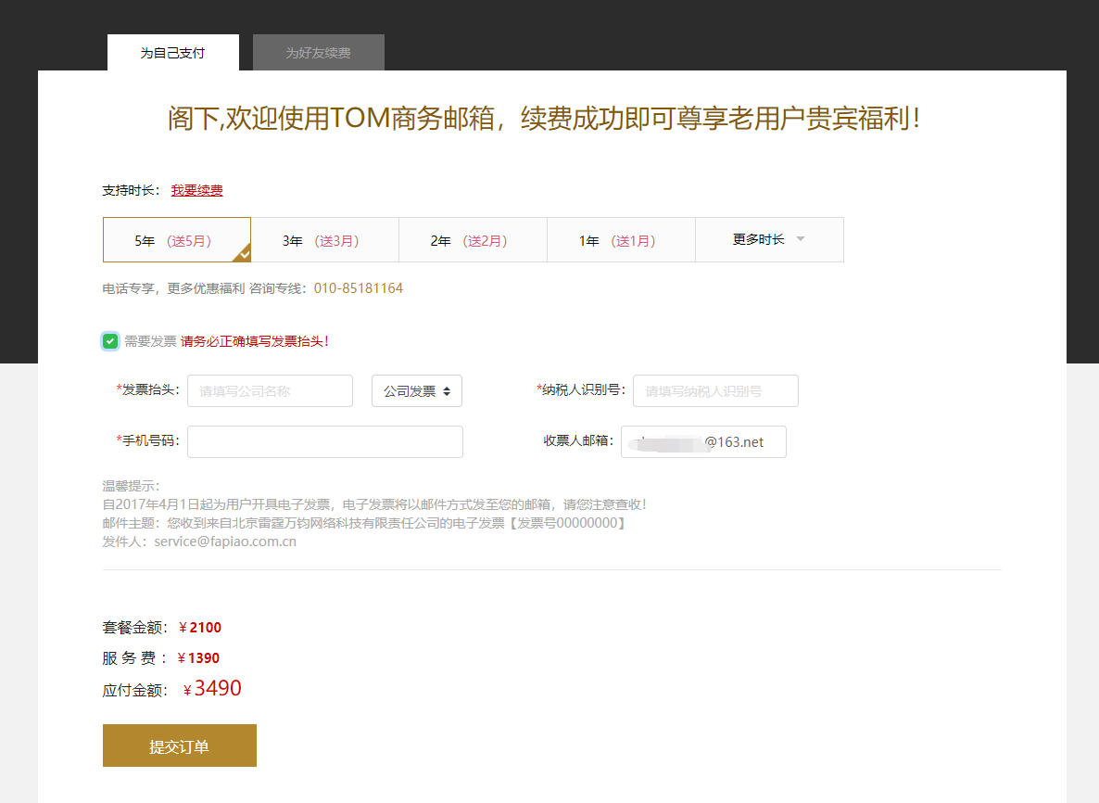Choose the 3年 (送3月) plan
This screenshot has width=1099, height=803.
[325, 240]
